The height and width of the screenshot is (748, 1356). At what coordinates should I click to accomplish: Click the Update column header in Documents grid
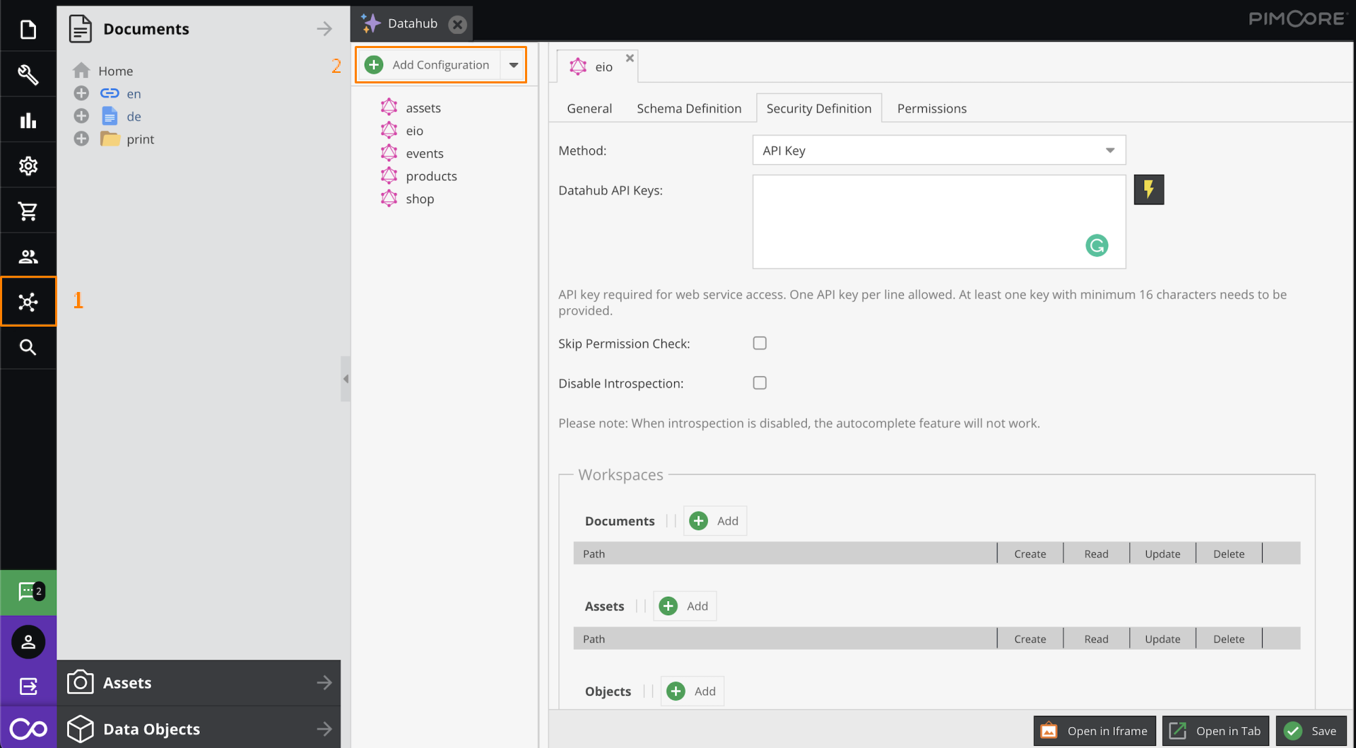click(1162, 554)
